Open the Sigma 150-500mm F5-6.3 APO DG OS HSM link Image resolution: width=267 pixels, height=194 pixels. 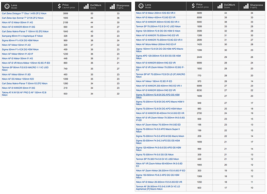(x=158, y=176)
